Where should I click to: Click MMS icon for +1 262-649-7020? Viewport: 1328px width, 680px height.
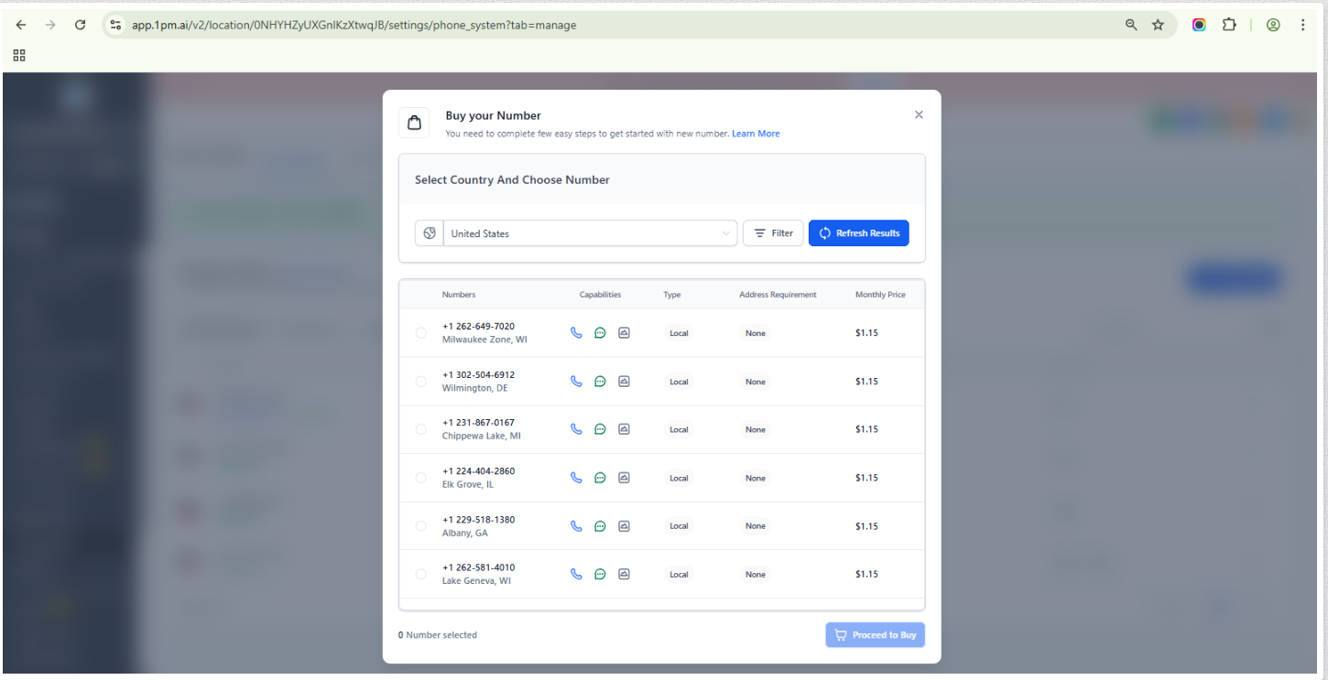(624, 333)
